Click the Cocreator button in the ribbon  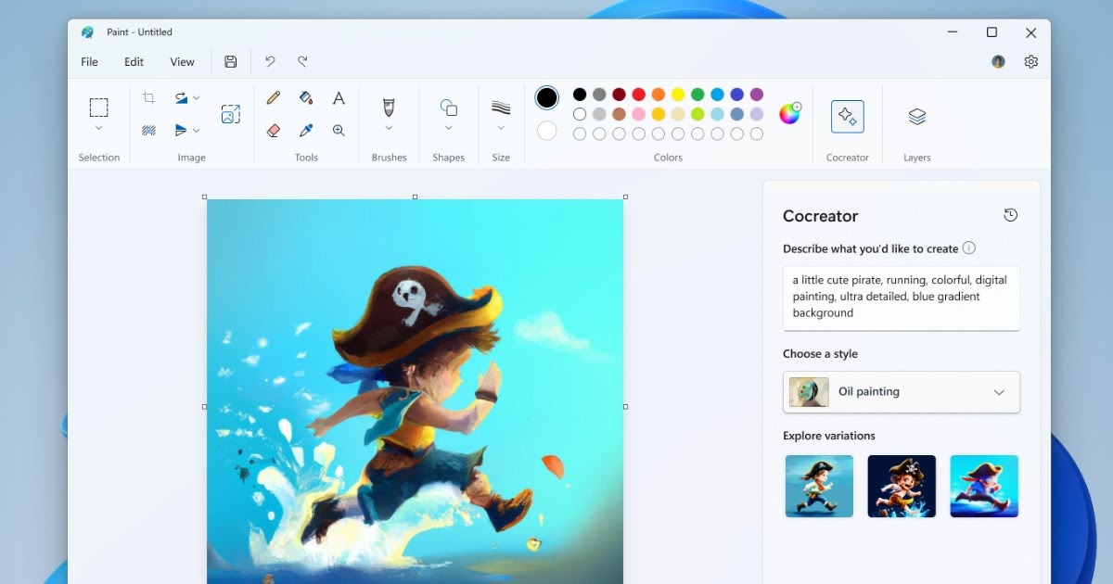(x=847, y=116)
